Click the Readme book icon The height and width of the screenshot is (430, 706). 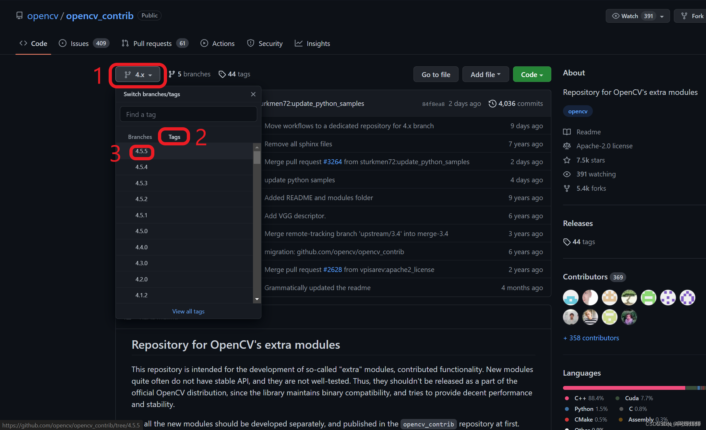pyautogui.click(x=567, y=132)
